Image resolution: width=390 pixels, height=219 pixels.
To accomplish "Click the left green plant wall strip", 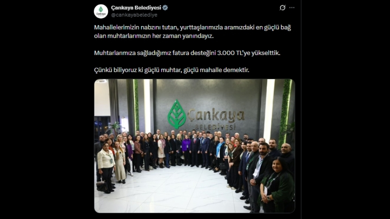I will coord(136,106).
